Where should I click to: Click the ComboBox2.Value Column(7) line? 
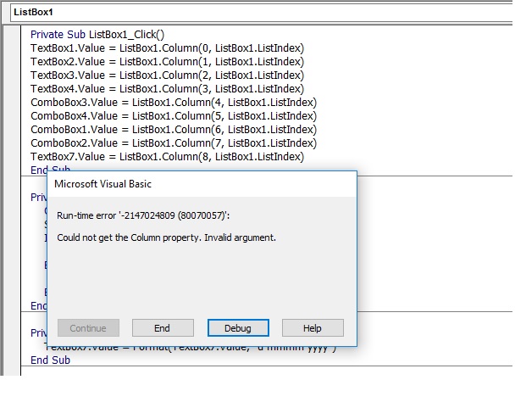(x=174, y=143)
